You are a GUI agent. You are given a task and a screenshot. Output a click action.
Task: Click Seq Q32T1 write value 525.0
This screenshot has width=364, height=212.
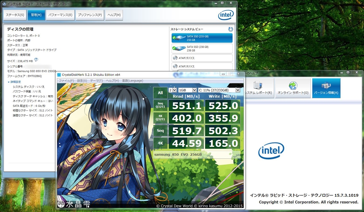point(223,105)
